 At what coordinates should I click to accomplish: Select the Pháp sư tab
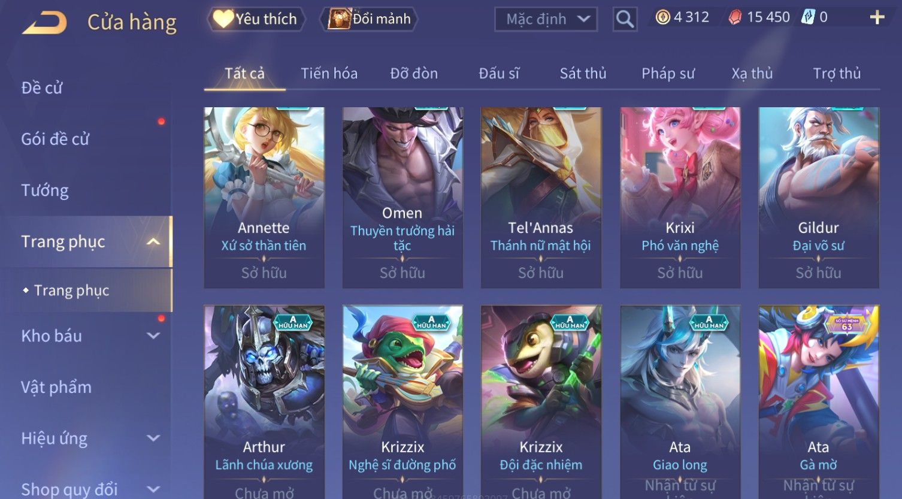click(668, 74)
